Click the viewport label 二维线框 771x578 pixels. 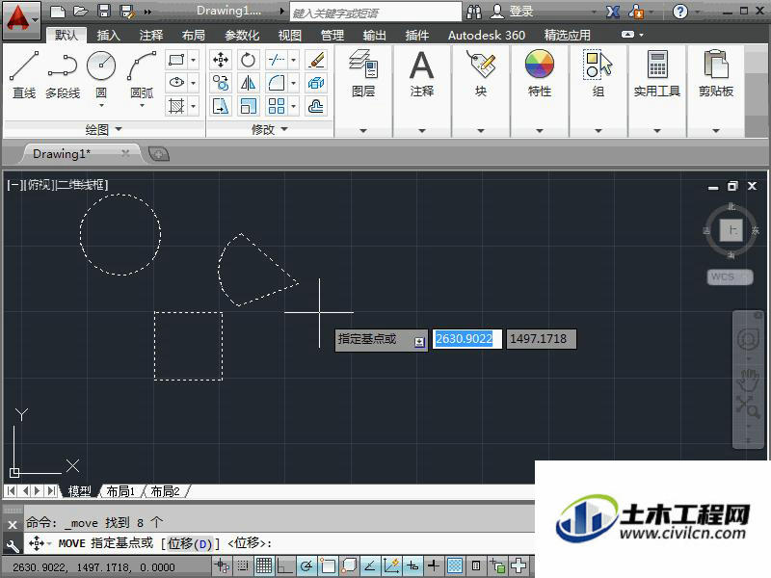(x=82, y=185)
